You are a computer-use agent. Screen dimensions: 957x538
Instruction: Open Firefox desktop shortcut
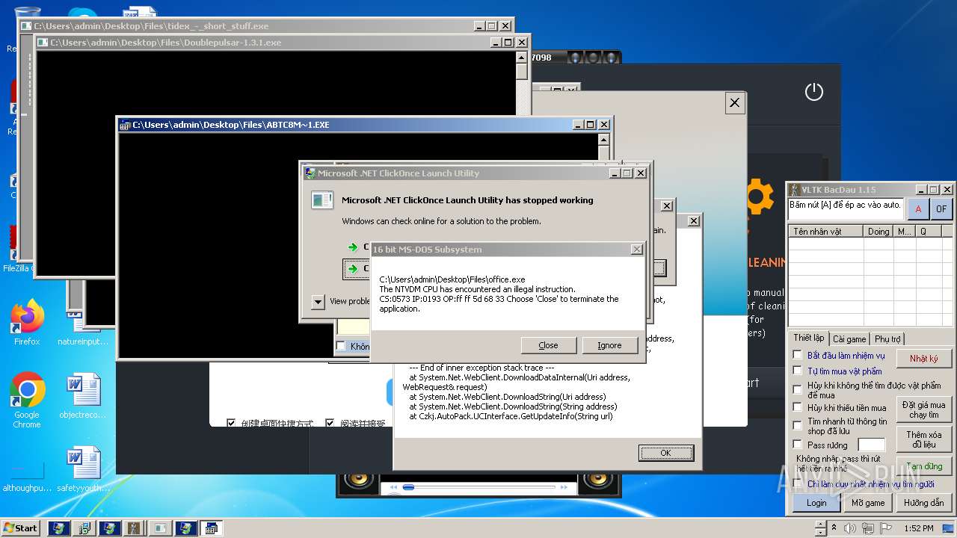(27, 323)
